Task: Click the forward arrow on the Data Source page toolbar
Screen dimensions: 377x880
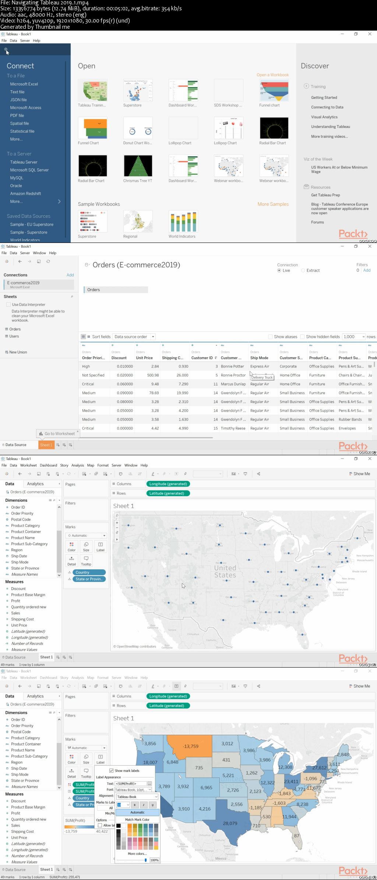Action: 29,261
